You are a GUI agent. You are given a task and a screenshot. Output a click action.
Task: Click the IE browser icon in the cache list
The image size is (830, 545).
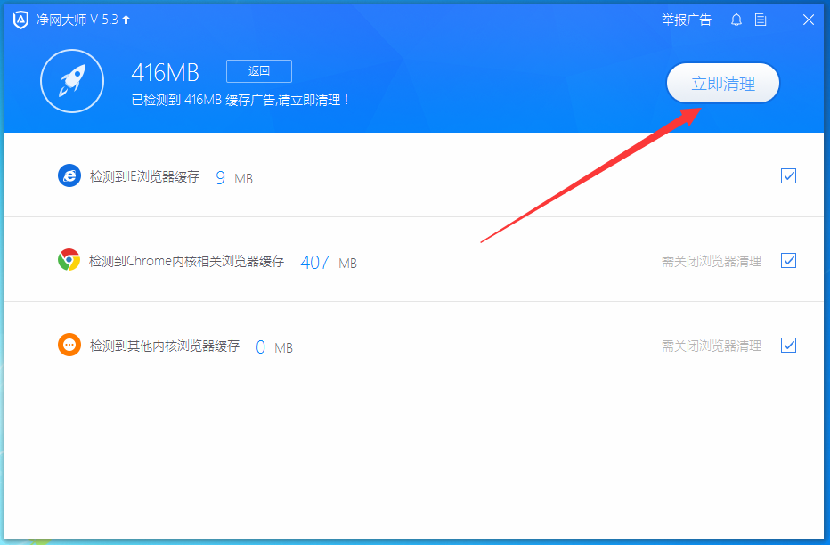(x=69, y=175)
